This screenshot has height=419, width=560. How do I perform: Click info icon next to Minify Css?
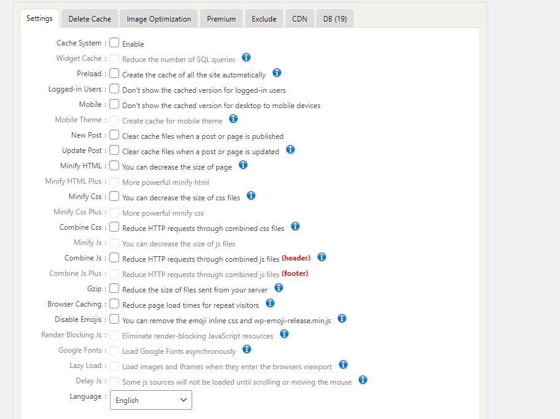251,195
